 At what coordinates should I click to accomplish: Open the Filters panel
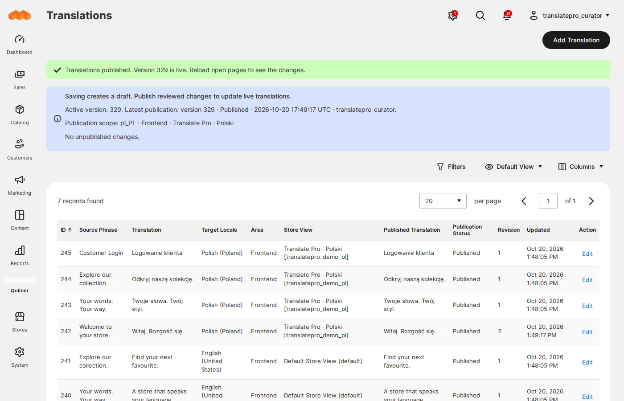point(451,167)
